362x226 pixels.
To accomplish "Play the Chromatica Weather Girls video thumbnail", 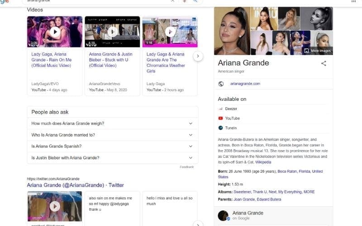I will [170, 32].
